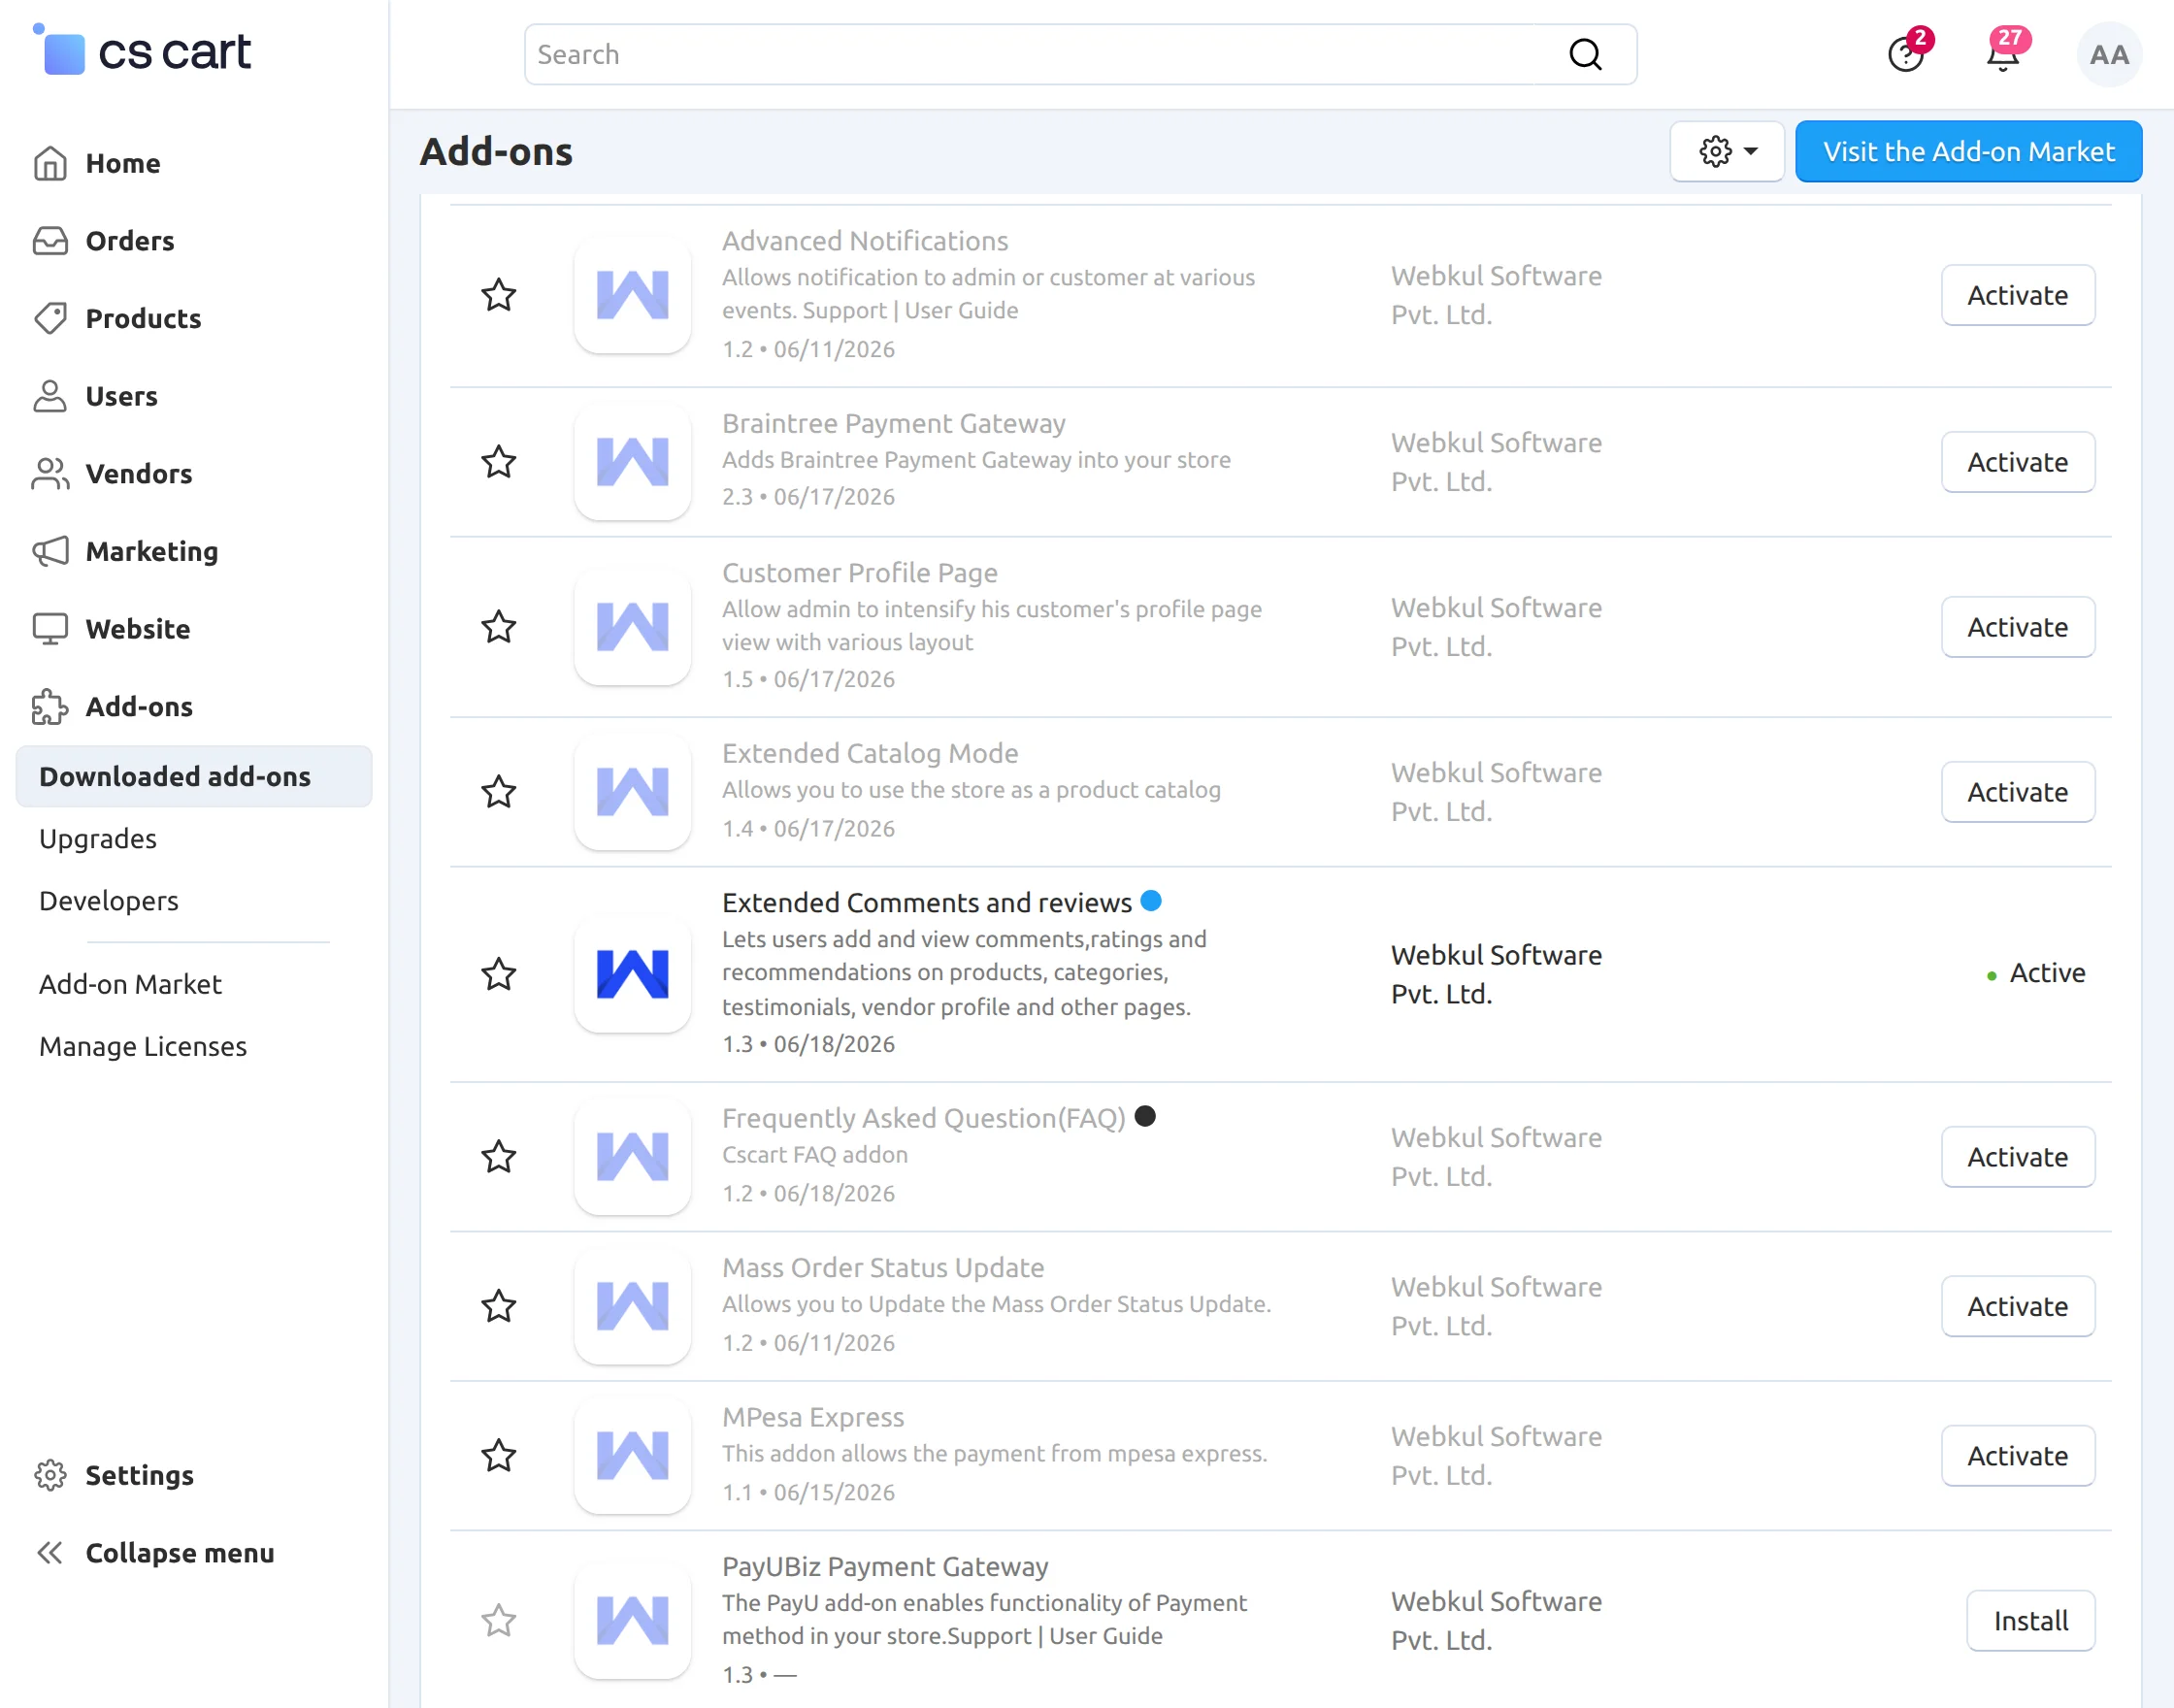Image resolution: width=2174 pixels, height=1708 pixels.
Task: Click the Products tag icon
Action: pyautogui.click(x=50, y=318)
